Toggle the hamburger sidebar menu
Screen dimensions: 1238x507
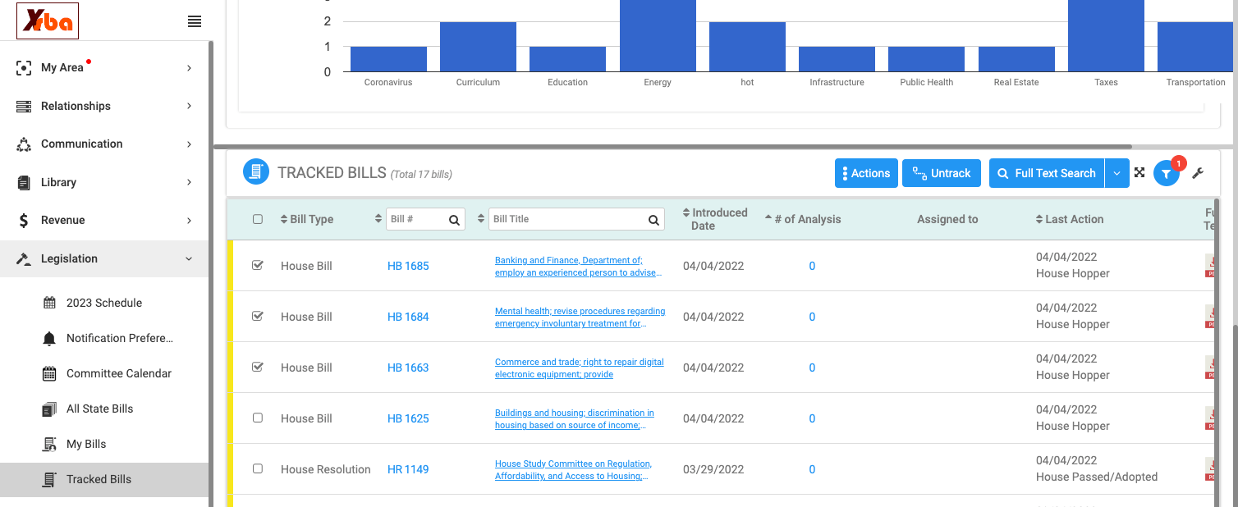point(195,21)
